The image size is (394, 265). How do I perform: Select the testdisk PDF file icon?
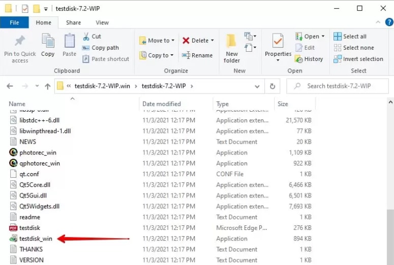coord(13,227)
